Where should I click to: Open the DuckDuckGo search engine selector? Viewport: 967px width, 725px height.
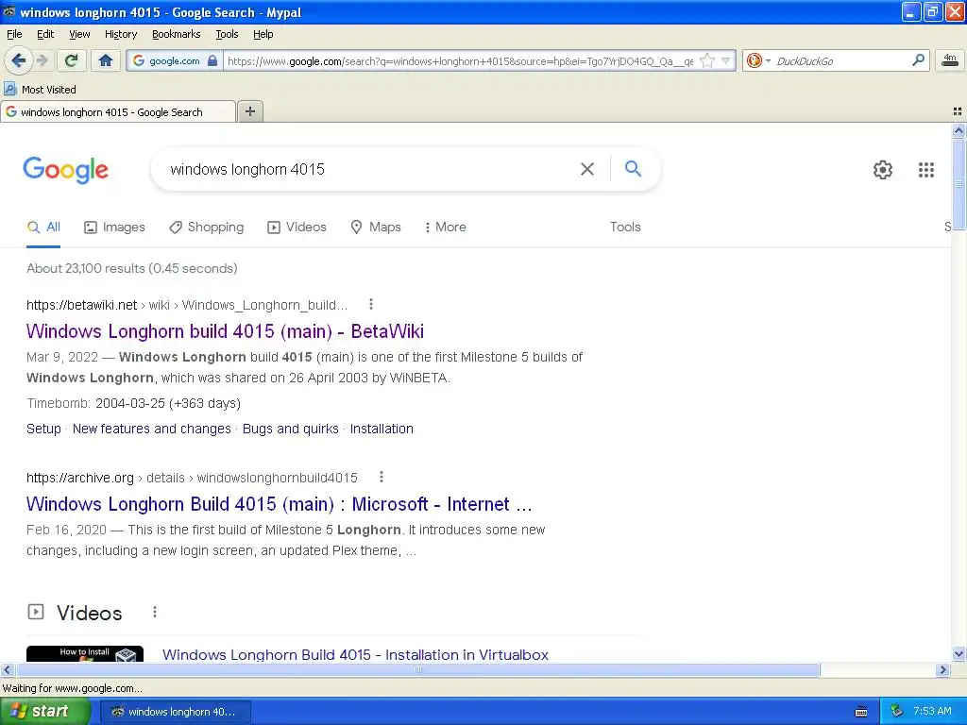click(758, 60)
